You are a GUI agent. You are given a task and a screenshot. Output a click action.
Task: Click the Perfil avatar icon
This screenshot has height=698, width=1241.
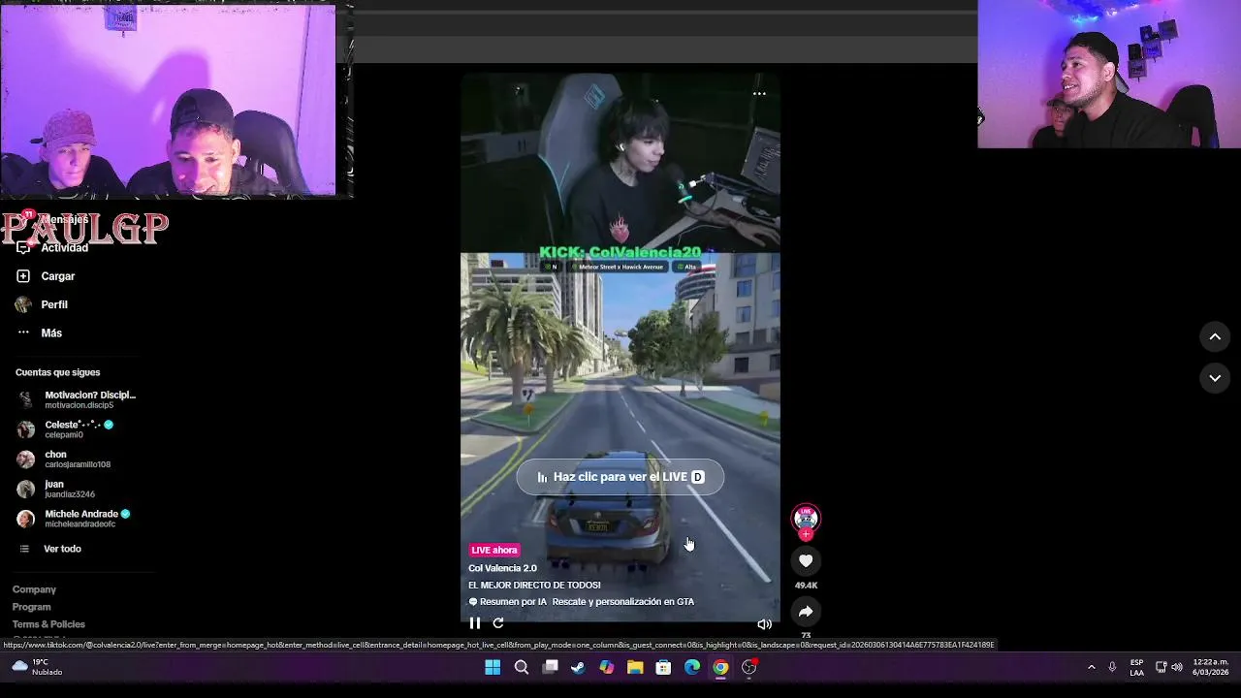pyautogui.click(x=23, y=304)
